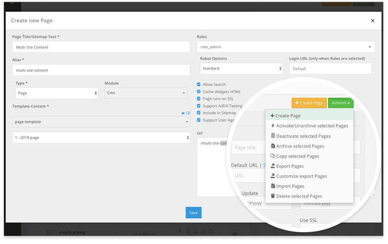The height and width of the screenshot is (244, 388).
Task: Open the Robot Options Standard dropdown
Action: (x=241, y=69)
